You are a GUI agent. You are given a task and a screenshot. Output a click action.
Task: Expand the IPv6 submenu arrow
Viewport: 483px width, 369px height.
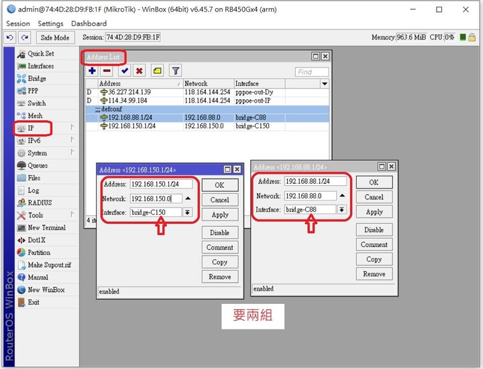tap(72, 140)
